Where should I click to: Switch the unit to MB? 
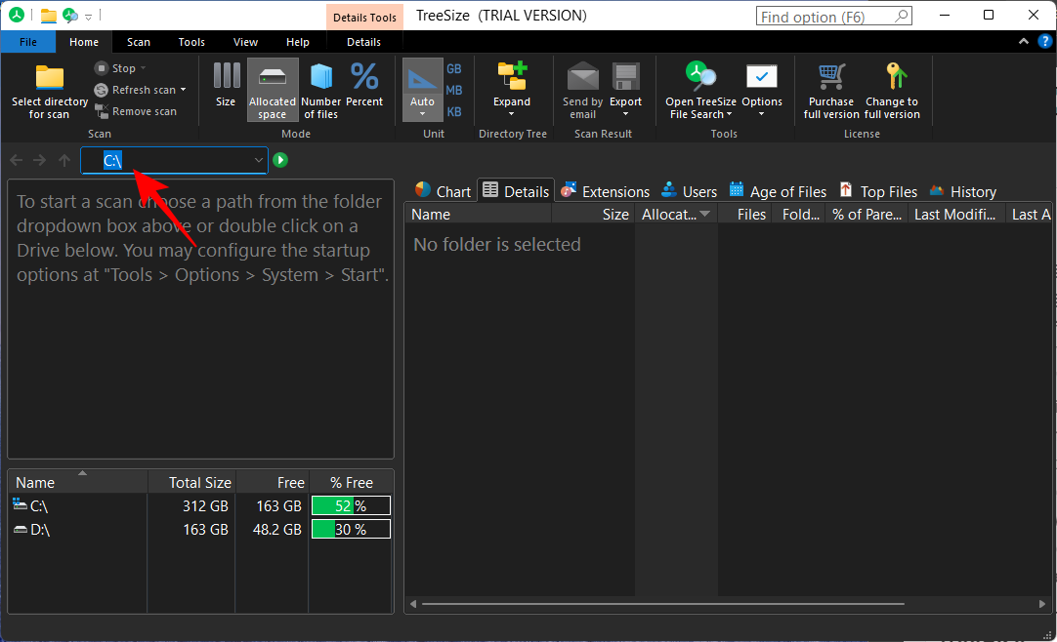coord(453,90)
